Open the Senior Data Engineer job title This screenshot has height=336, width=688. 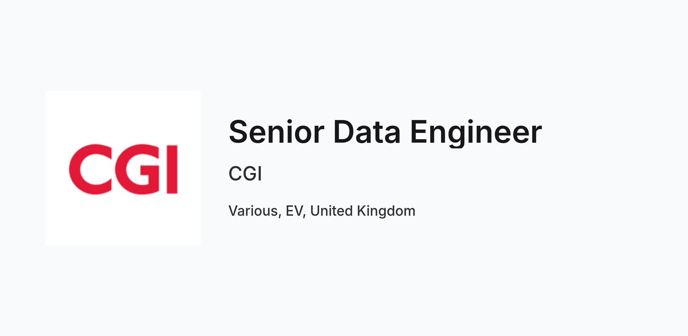click(x=385, y=132)
